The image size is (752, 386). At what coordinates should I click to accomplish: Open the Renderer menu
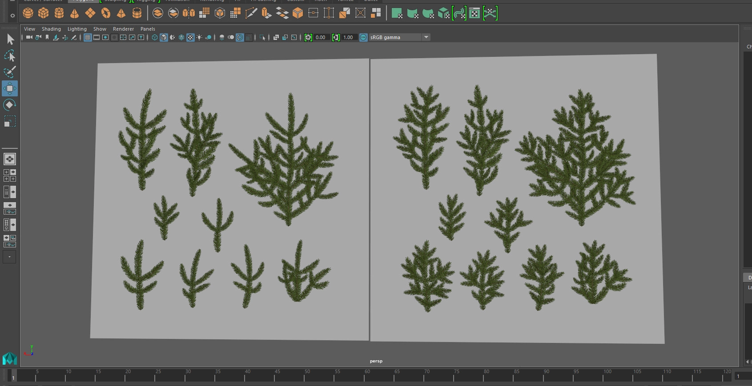click(123, 29)
